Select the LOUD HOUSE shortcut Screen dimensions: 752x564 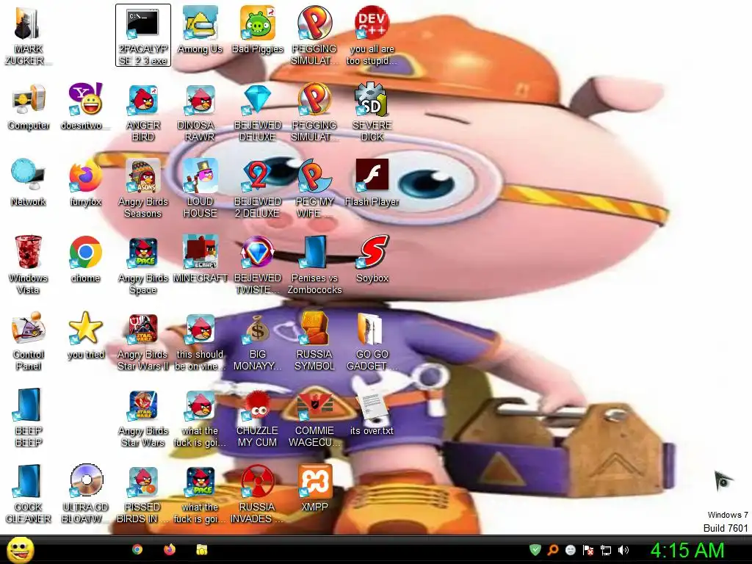coord(200,188)
